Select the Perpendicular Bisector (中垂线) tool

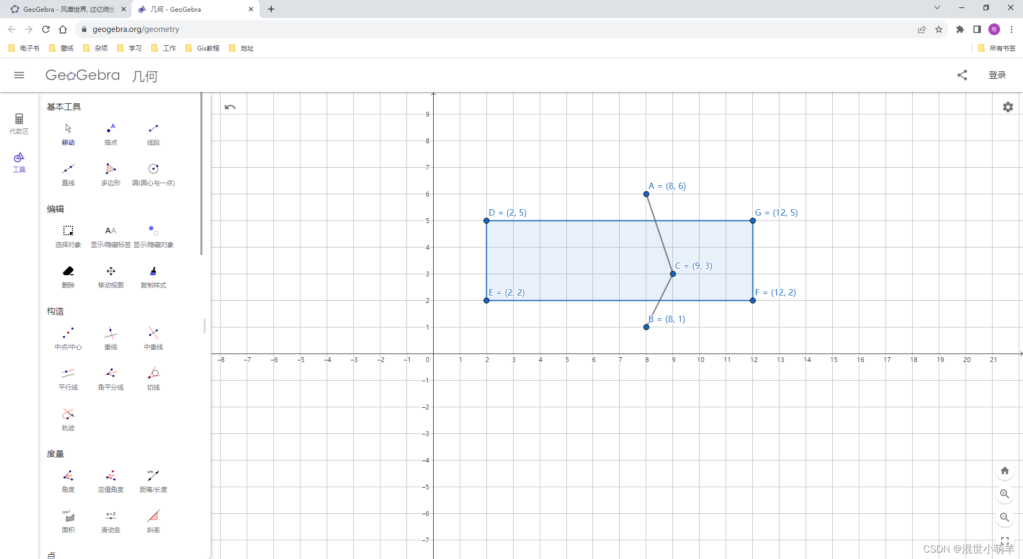coord(153,339)
